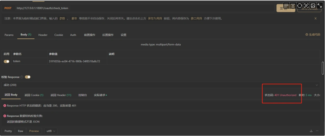
Task: Switch response view to Raw
Action: (x=21, y=131)
